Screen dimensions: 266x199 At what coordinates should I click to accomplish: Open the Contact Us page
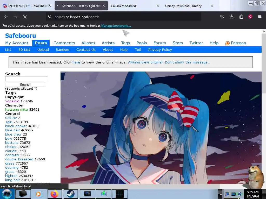86,49
